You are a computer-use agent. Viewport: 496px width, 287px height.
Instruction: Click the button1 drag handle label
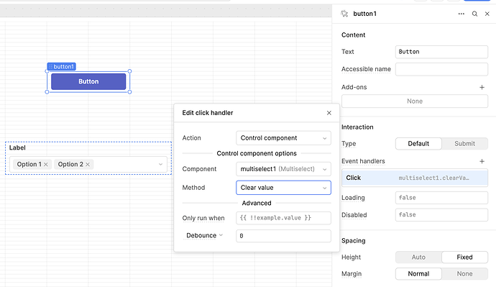click(x=61, y=66)
